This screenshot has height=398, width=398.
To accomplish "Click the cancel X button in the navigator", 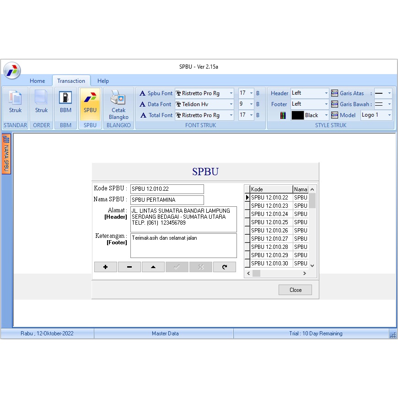I will click(x=201, y=267).
